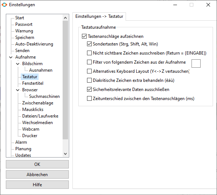Select Zwischenablage entry
Screen dimensions: 217x195
click(x=38, y=103)
